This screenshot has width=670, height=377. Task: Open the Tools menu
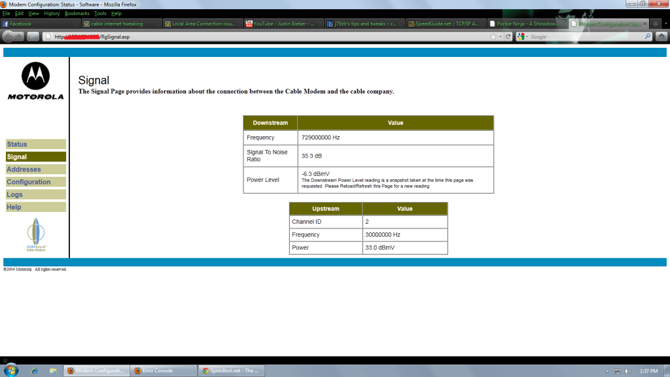tap(100, 13)
